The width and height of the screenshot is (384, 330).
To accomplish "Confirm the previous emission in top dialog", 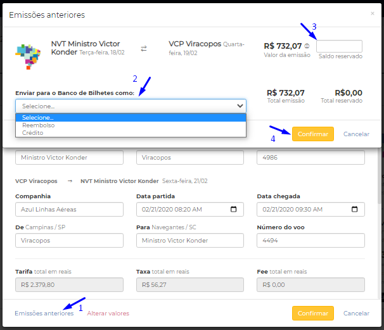I will coord(312,134).
